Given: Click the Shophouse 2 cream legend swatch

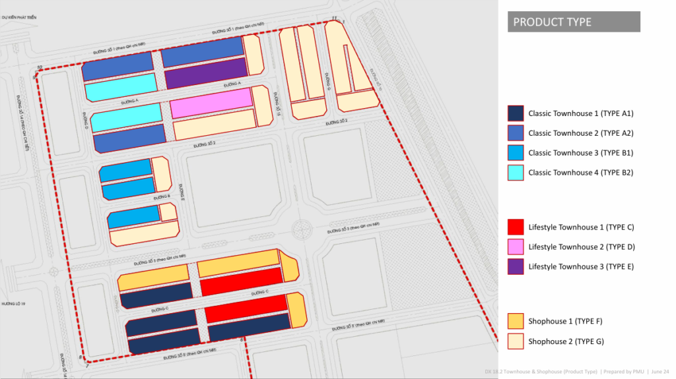Looking at the screenshot, I should click(516, 341).
